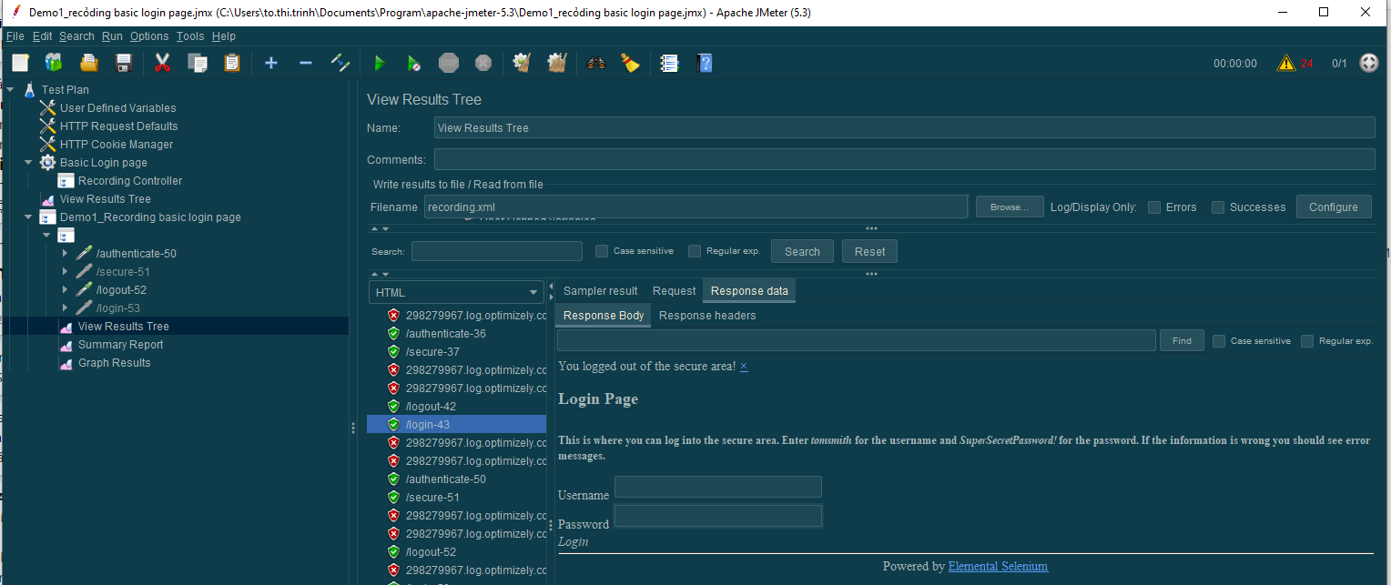
Task: Click the Browse... button
Action: tap(1010, 207)
